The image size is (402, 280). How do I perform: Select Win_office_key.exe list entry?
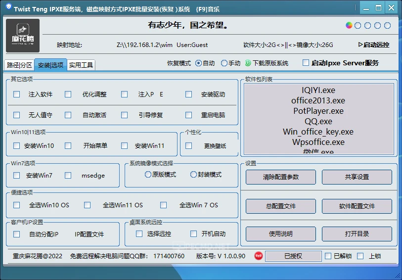[318, 132]
